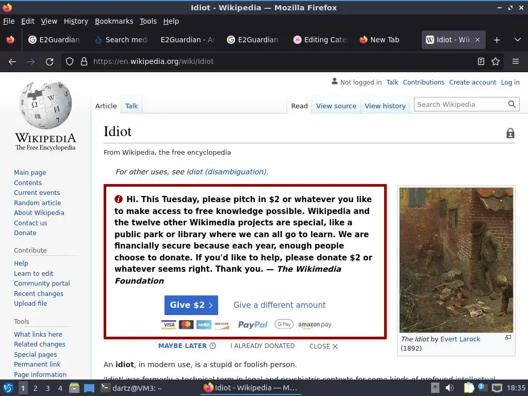Click the Log in link
Screen dimensions: 528x396
click(x=510, y=82)
